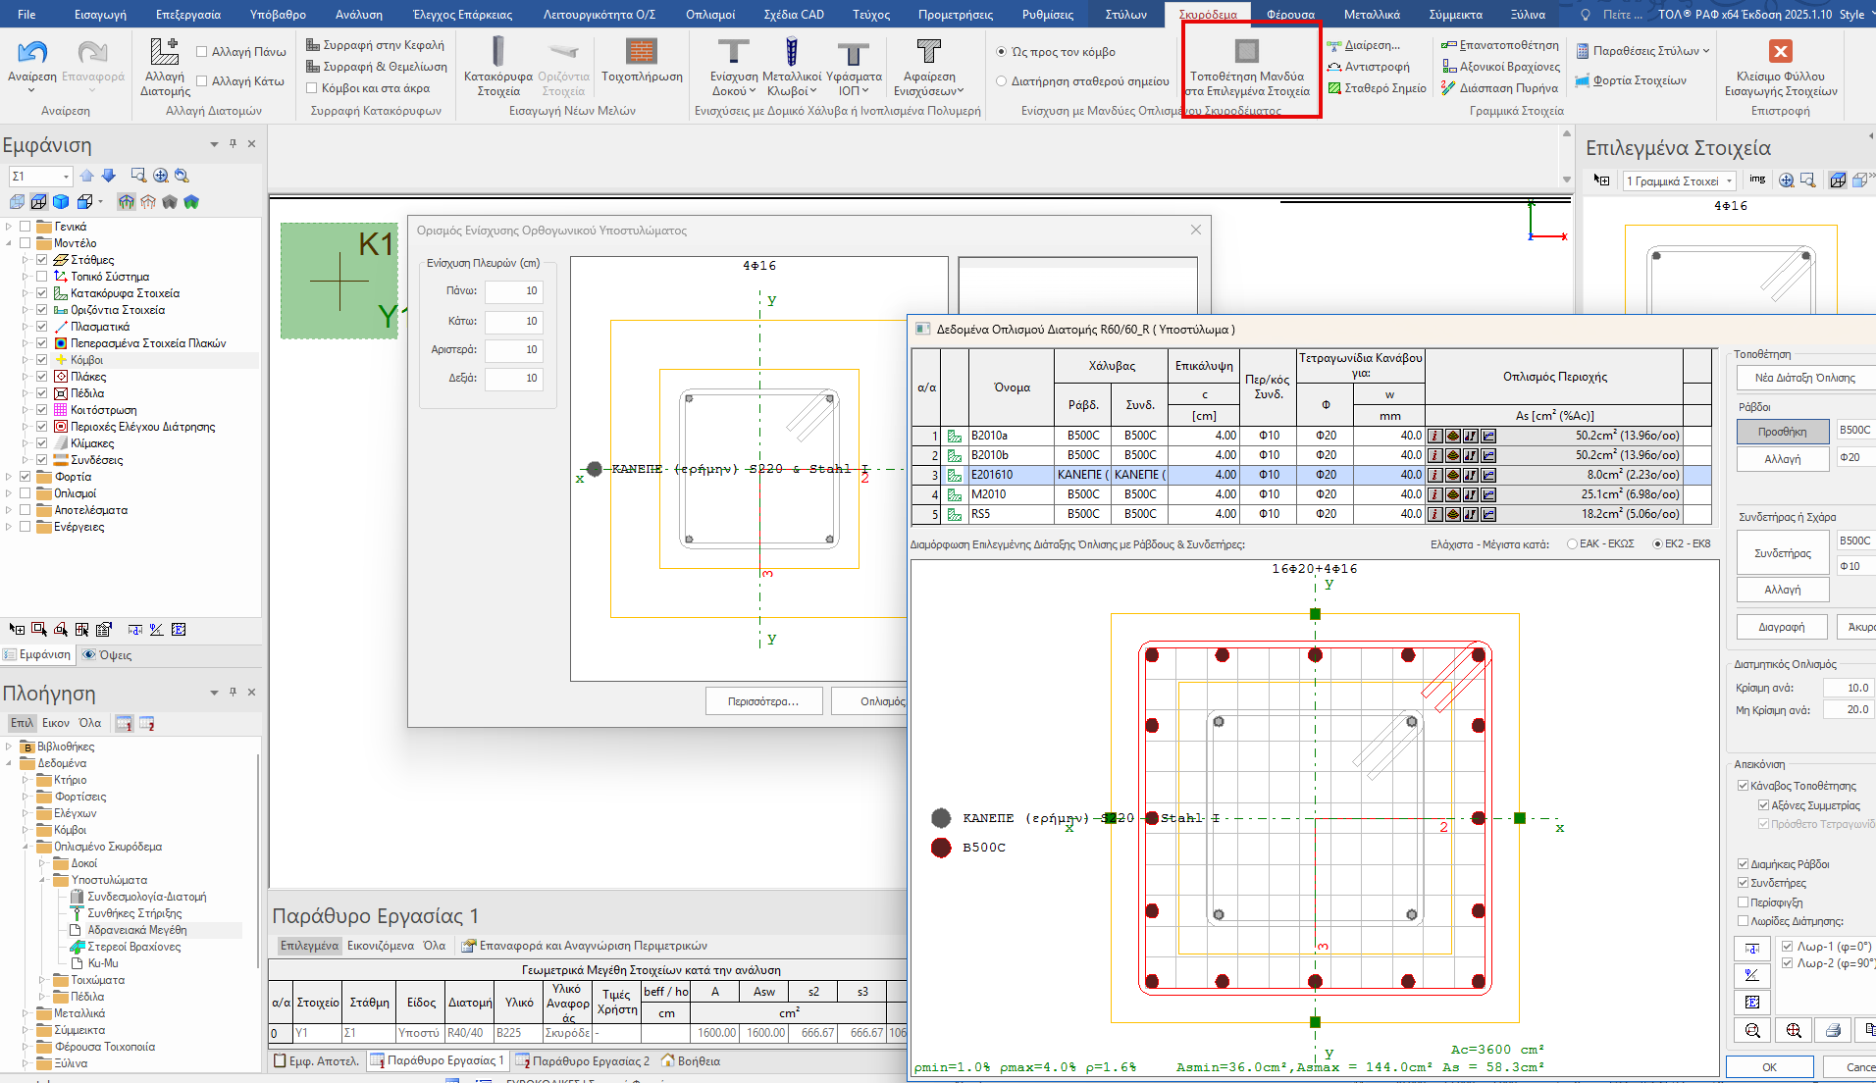
Task: Click Κατακόρυφα Στοιχεία column icon
Action: (497, 53)
